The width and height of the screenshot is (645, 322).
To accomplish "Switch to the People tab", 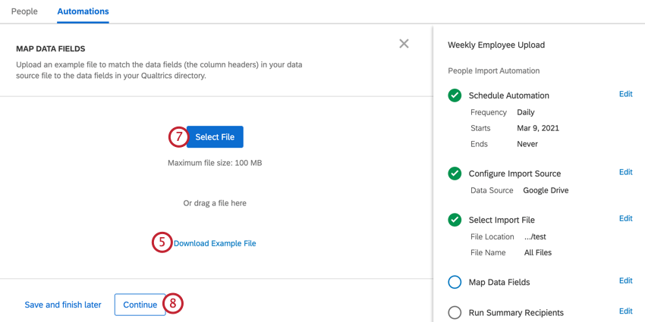I will coord(24,11).
